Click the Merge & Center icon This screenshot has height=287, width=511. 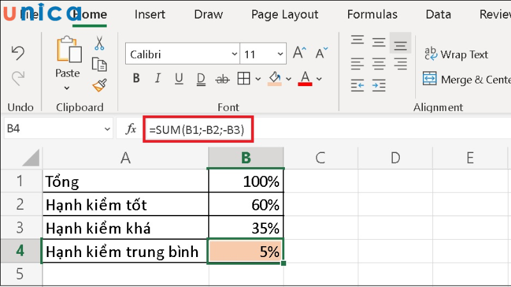click(x=430, y=79)
